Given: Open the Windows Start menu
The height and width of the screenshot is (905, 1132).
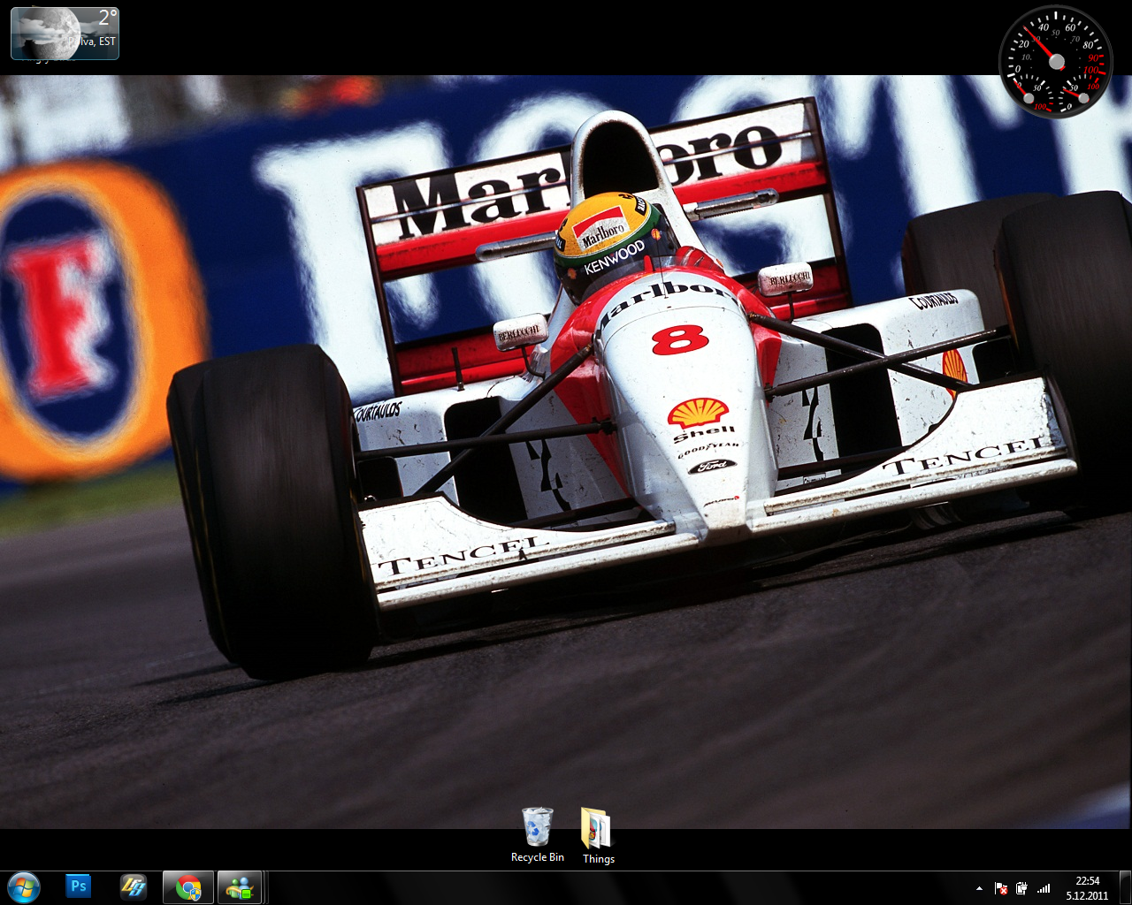Looking at the screenshot, I should coord(24,887).
